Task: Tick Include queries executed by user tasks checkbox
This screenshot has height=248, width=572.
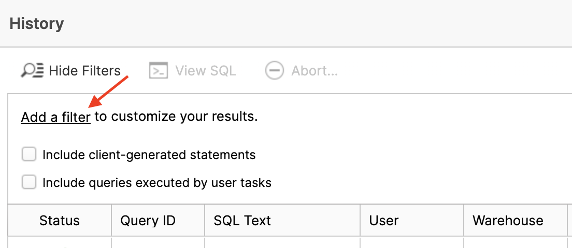Action: coord(29,182)
